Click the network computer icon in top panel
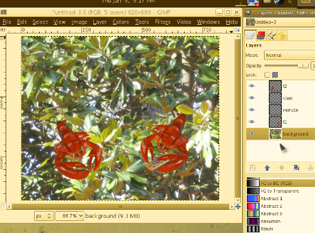Image resolution: width=315 pixels, height=233 pixels. click(x=253, y=3)
